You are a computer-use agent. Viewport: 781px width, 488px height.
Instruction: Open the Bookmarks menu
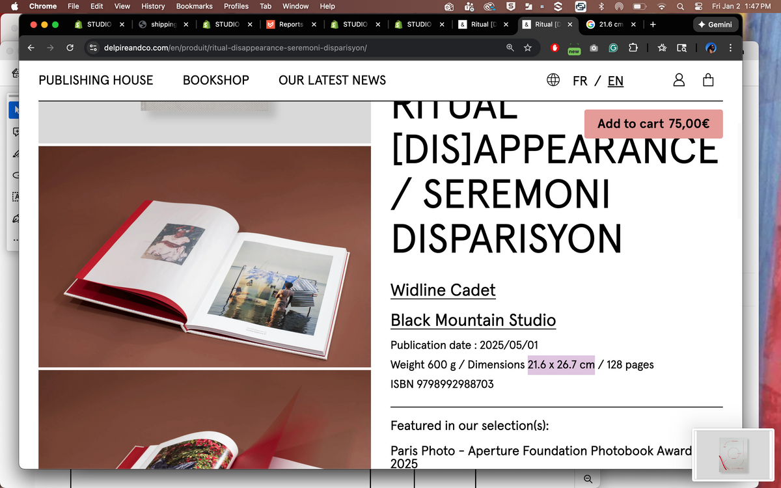(194, 6)
